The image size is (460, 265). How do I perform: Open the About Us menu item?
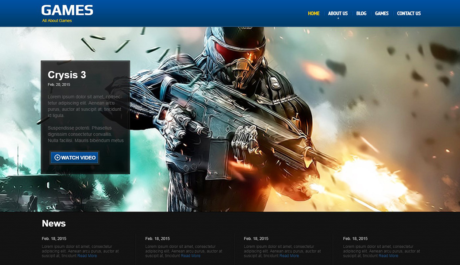pos(338,13)
